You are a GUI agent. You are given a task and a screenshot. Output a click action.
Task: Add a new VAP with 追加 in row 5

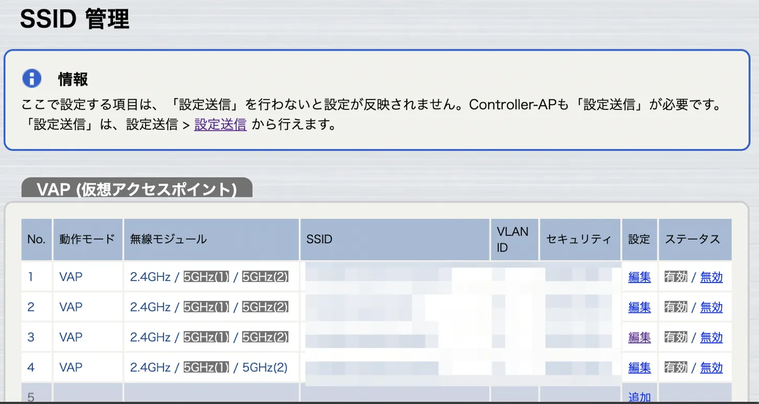[x=639, y=397]
